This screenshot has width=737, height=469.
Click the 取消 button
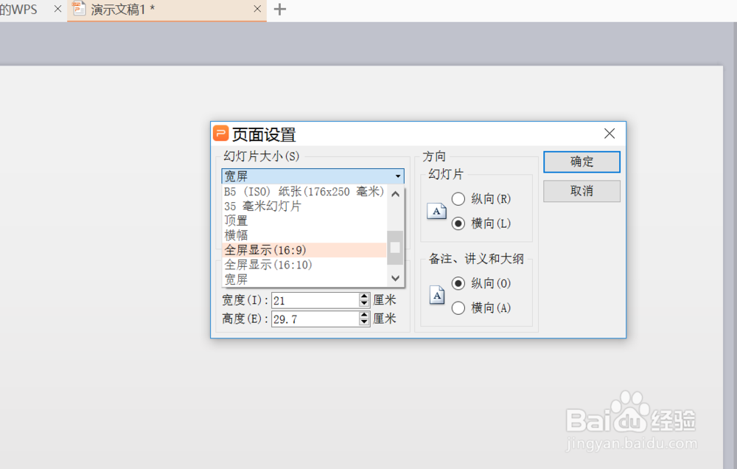[x=581, y=191]
